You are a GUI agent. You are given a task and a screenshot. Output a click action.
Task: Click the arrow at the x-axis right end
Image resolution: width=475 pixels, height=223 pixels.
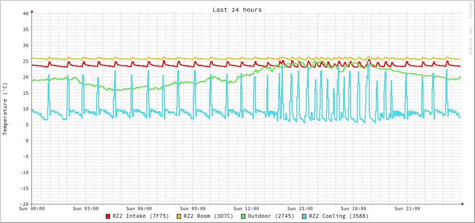click(x=462, y=204)
